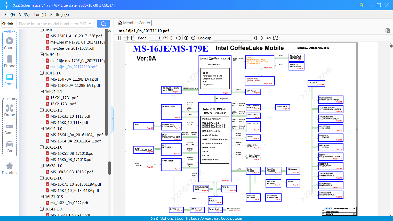Focus the Lookup search field
This screenshot has height=221, width=393.
(x=232, y=38)
